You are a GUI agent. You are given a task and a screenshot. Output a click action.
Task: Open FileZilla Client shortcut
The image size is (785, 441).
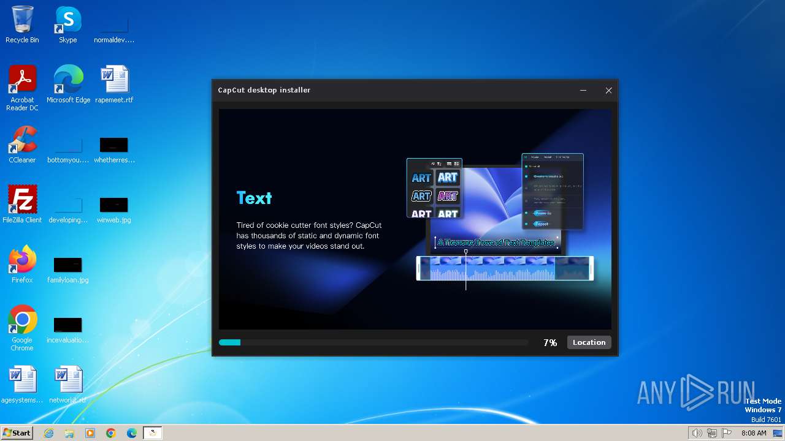click(22, 205)
